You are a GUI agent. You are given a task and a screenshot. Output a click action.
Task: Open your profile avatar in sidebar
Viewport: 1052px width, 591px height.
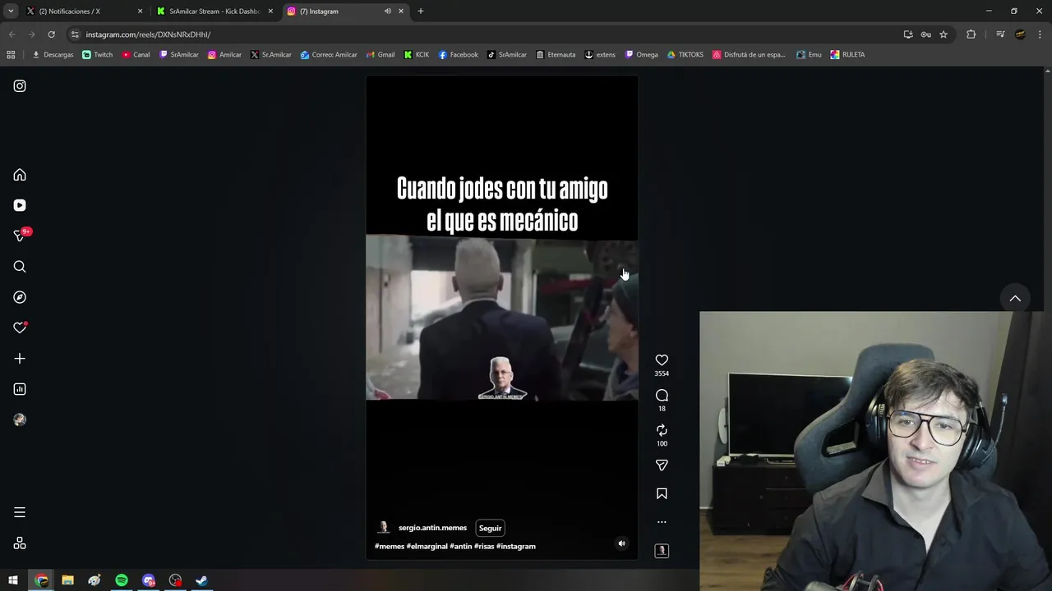(x=20, y=419)
